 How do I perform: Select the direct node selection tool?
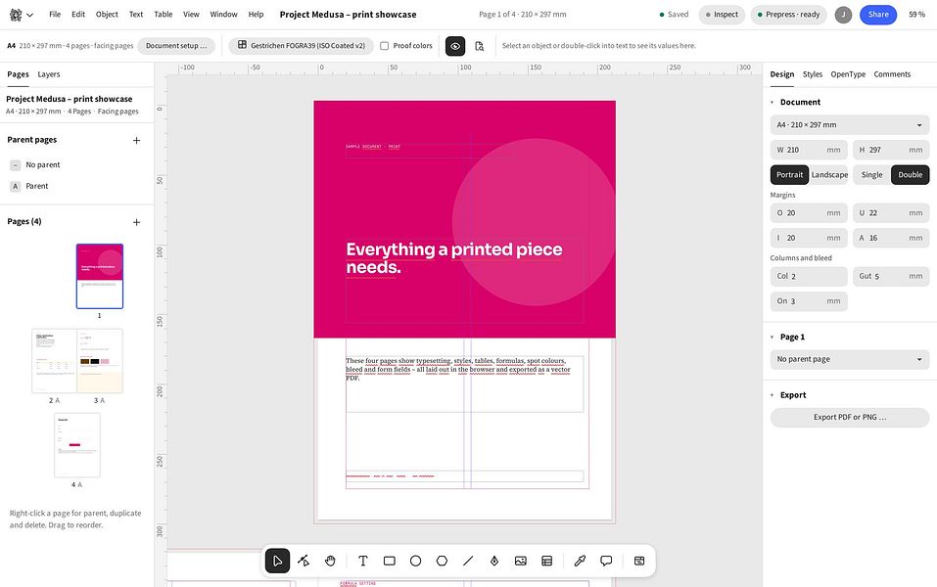(x=304, y=561)
